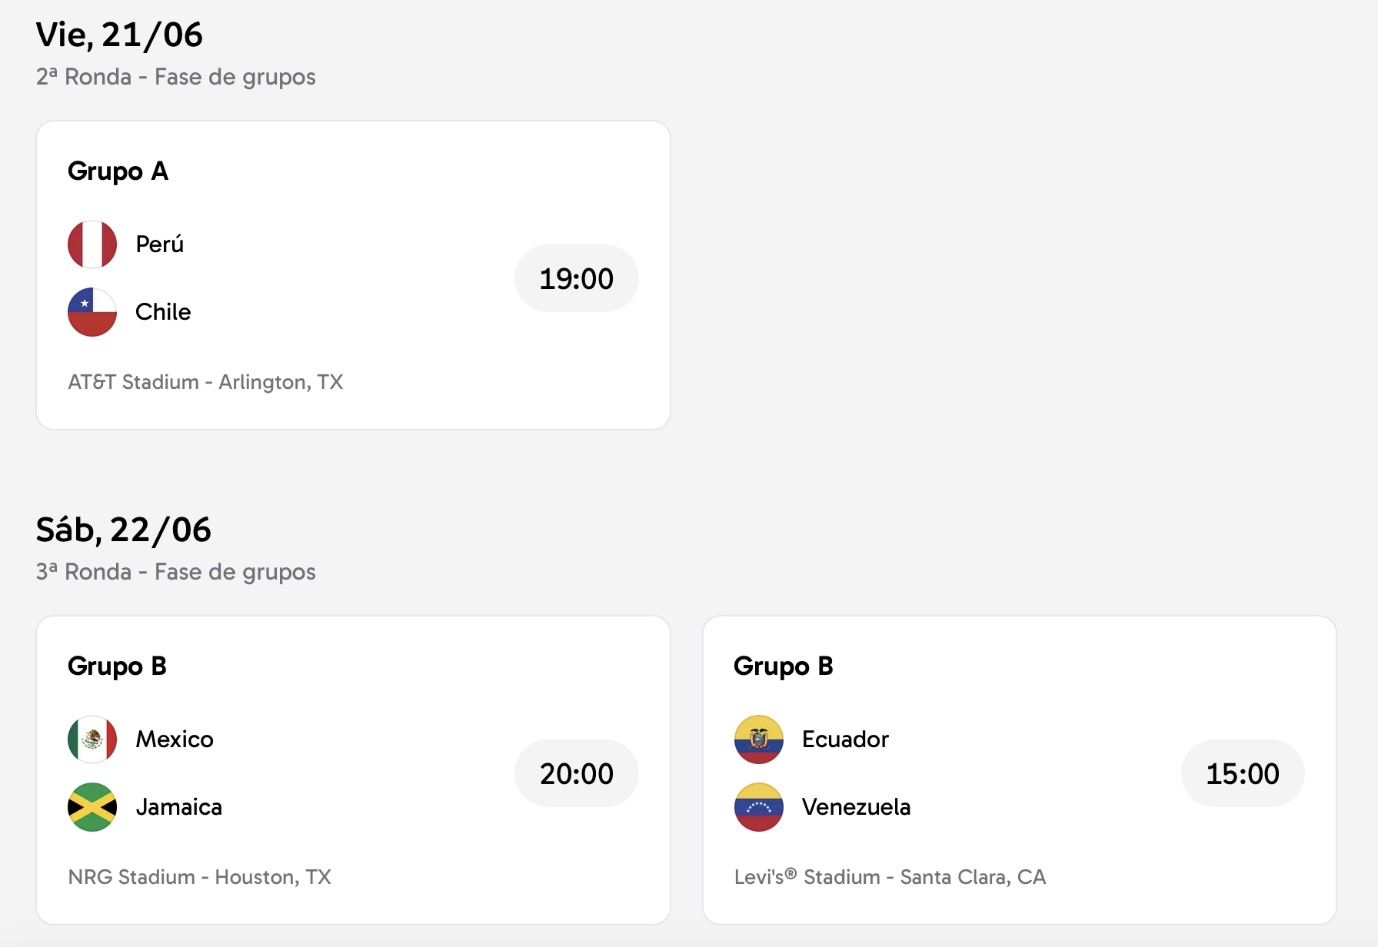This screenshot has width=1378, height=947.
Task: Click the Levi's Stadium venue text
Action: click(x=890, y=877)
